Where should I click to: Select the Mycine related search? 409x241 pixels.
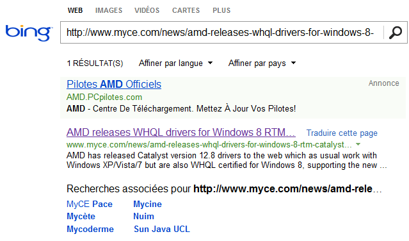pyautogui.click(x=147, y=204)
